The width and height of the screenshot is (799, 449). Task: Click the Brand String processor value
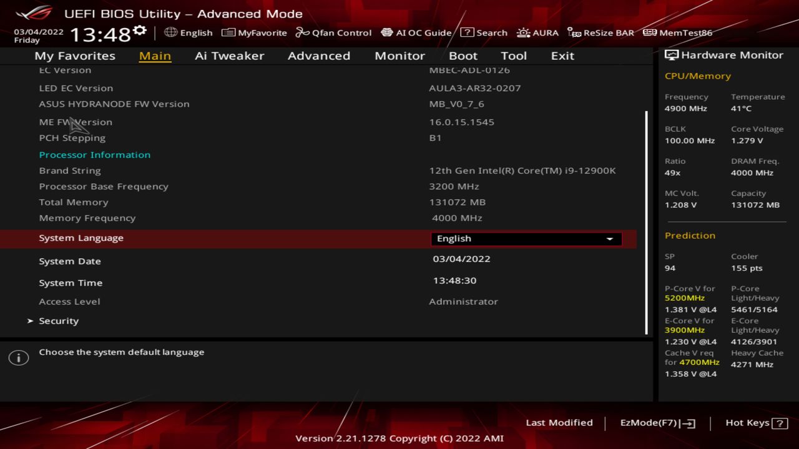[522, 171]
